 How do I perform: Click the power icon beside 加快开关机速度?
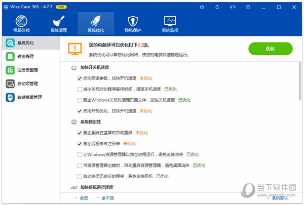[x=74, y=68]
